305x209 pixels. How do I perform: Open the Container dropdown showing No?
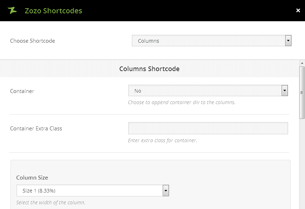point(205,91)
